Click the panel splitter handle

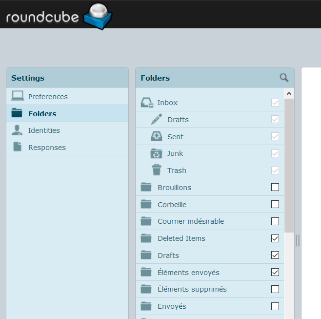298,240
